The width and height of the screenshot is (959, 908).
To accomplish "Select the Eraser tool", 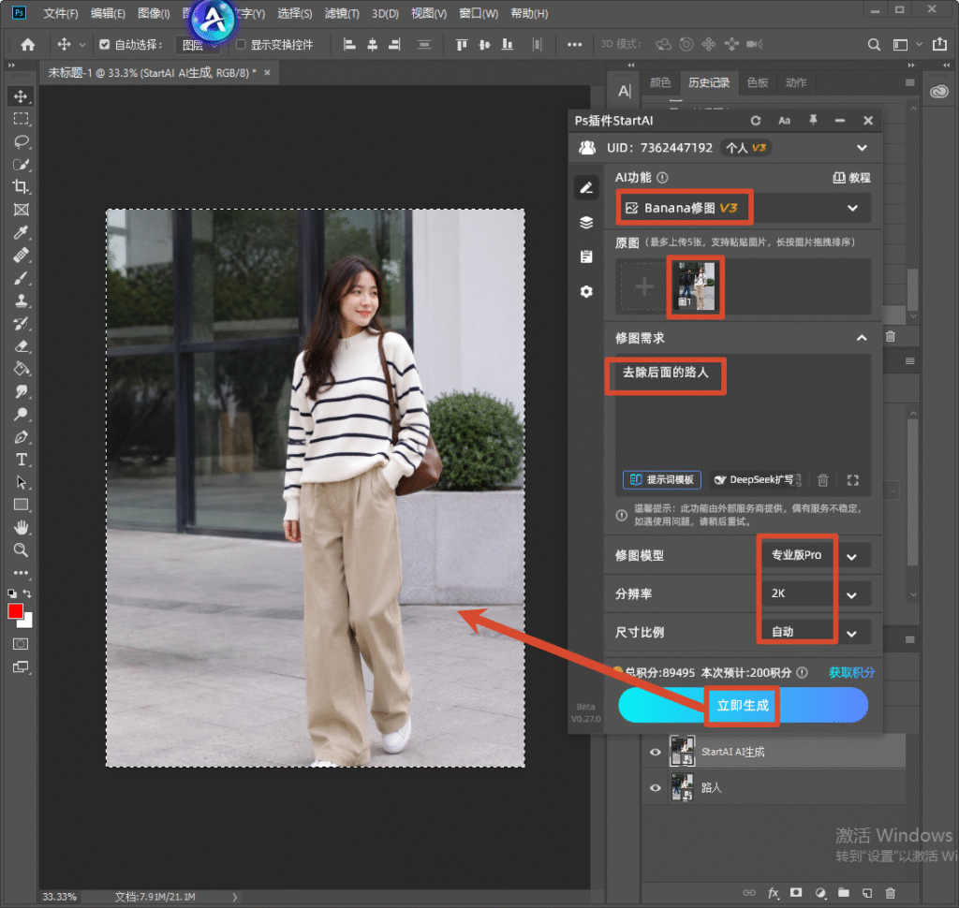I will (x=21, y=346).
